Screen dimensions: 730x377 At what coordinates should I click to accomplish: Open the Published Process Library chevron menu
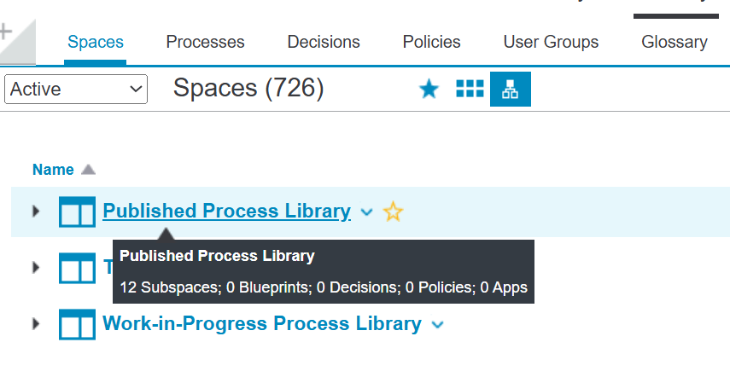point(367,212)
